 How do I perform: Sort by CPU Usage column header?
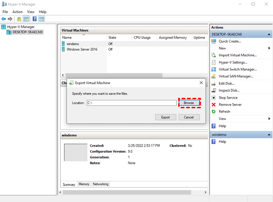coord(144,38)
